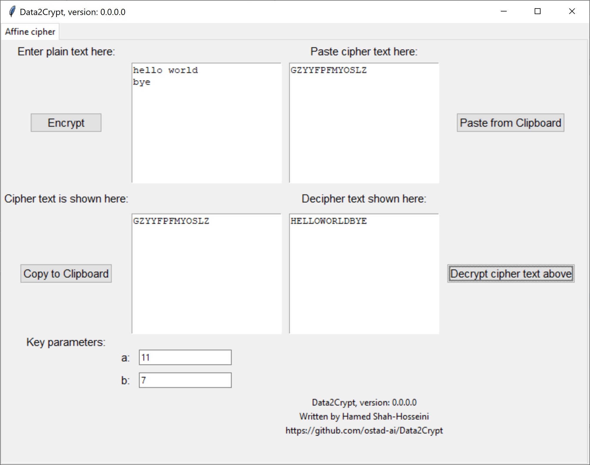Maximize the Data2Crypt window
The height and width of the screenshot is (465, 590).
point(538,11)
